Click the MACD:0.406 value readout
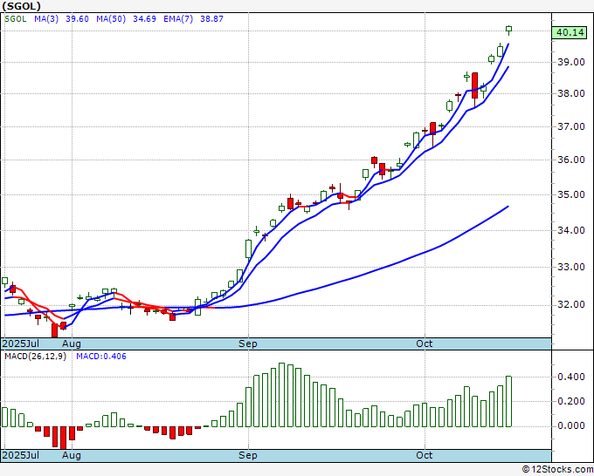Viewport: 594px width, 476px height. pos(101,357)
